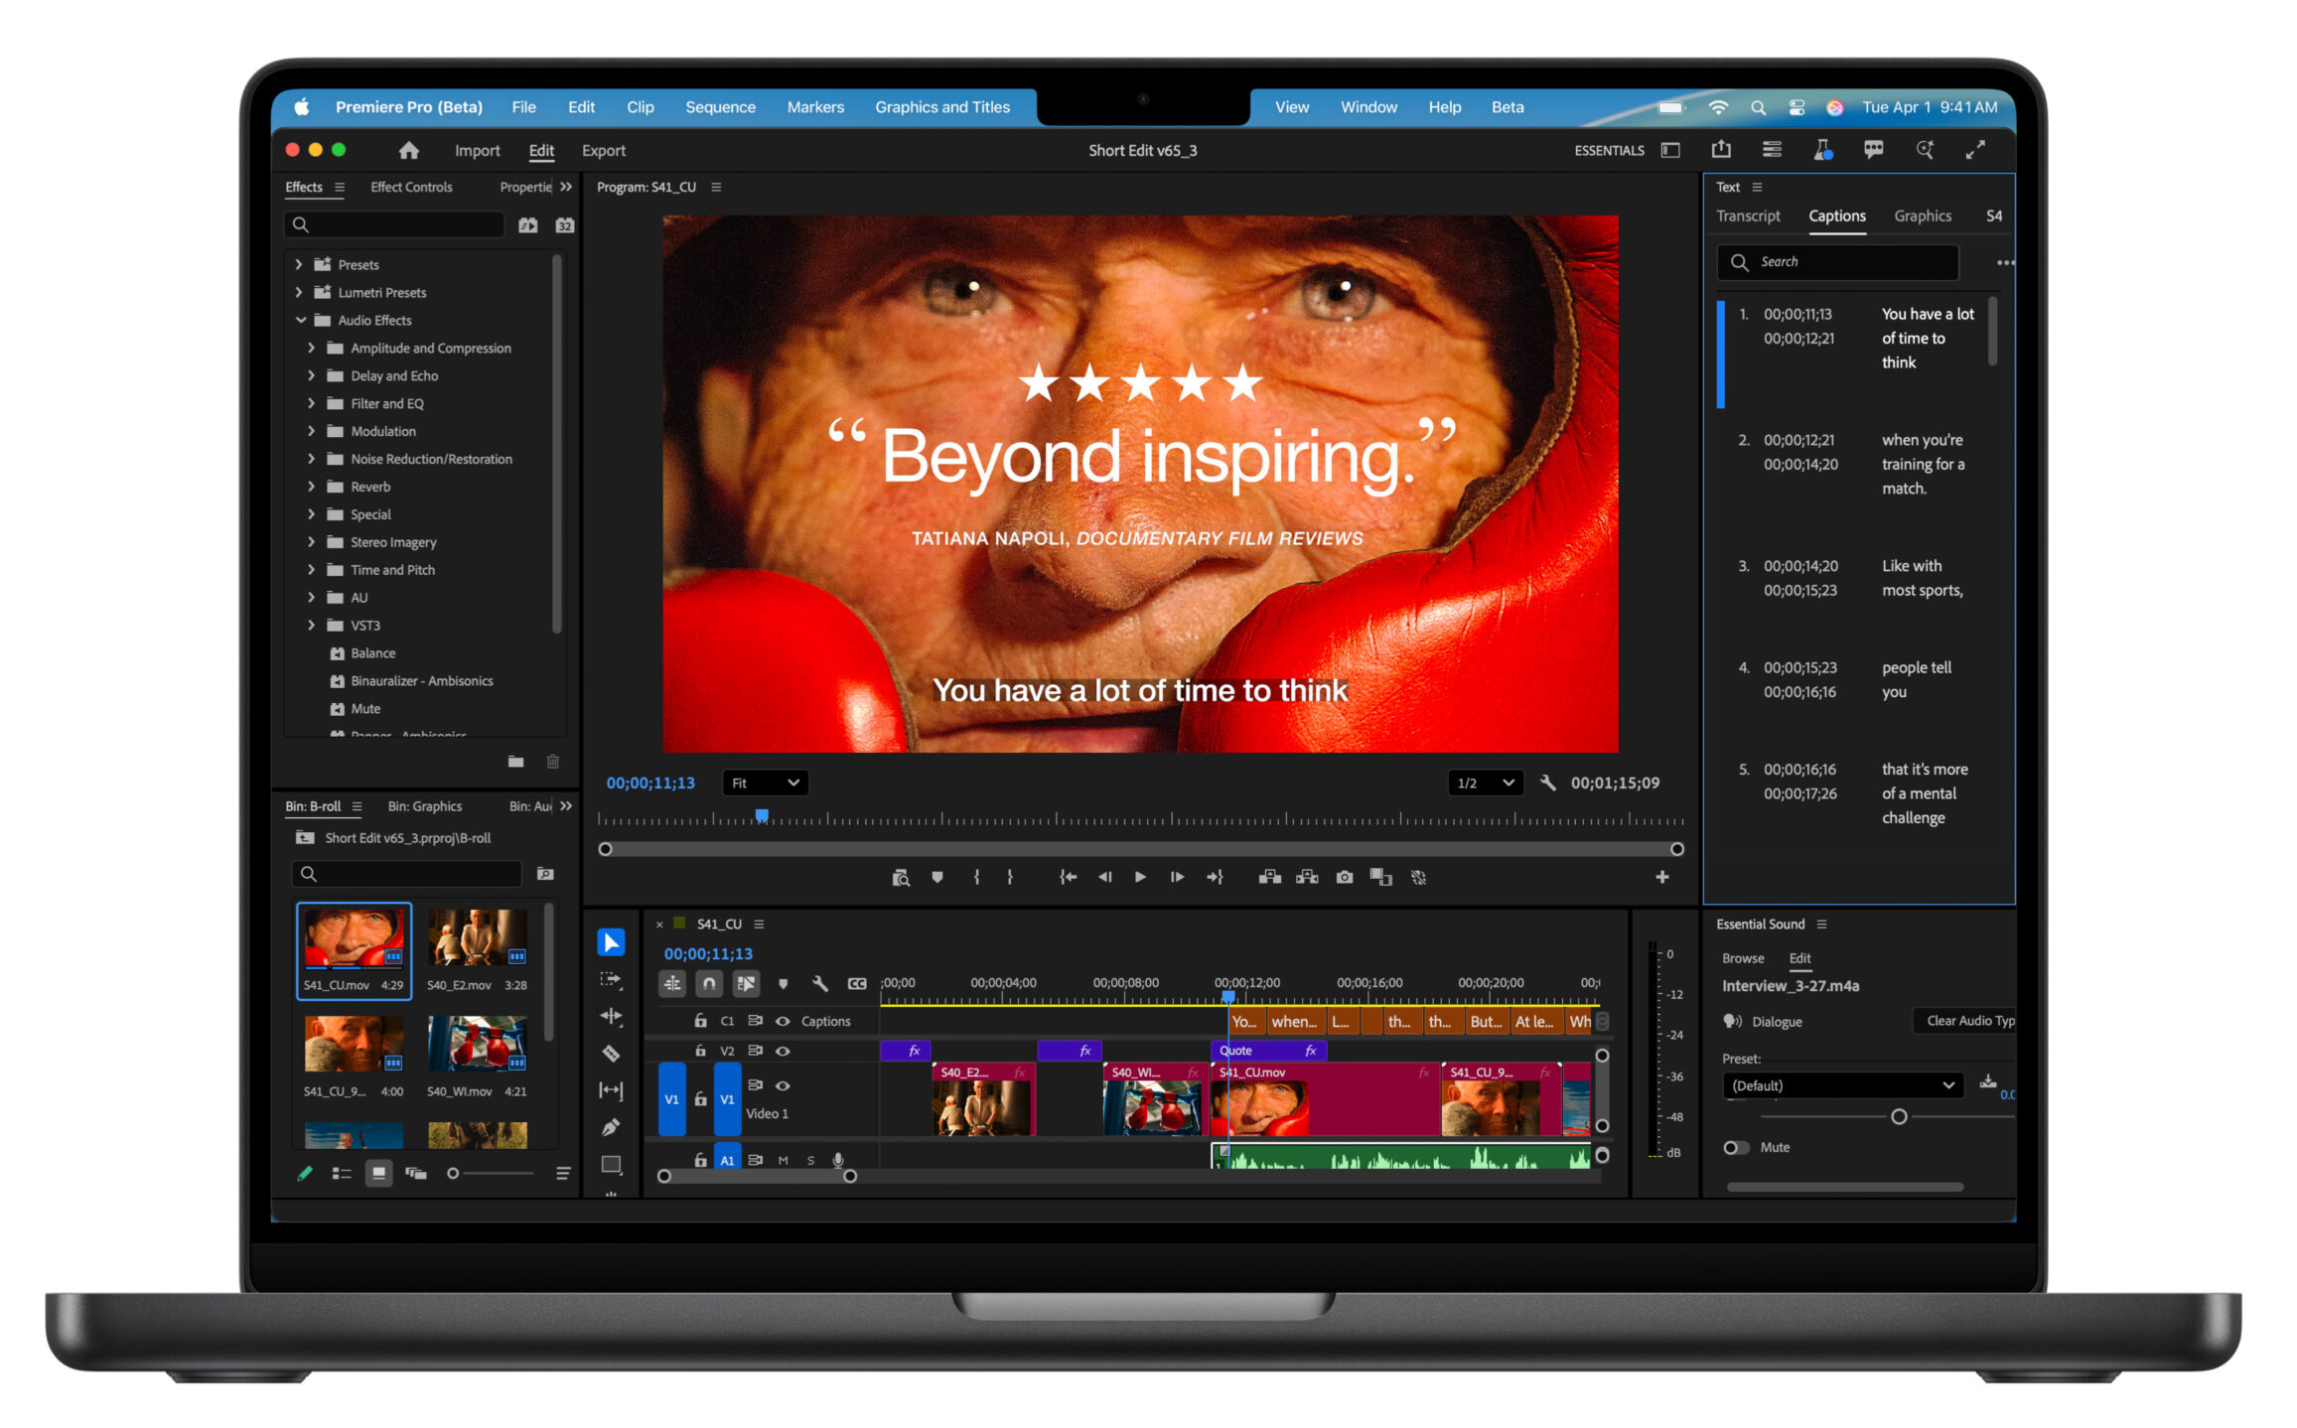The height and width of the screenshot is (1428, 2297).
Task: Click Export in the top header bar
Action: point(603,150)
